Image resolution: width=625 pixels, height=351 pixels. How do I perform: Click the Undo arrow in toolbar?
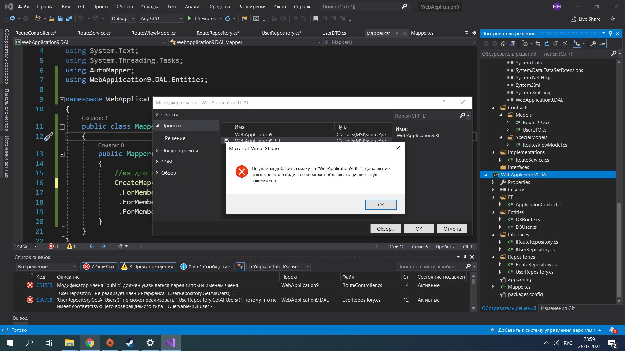pos(81,19)
